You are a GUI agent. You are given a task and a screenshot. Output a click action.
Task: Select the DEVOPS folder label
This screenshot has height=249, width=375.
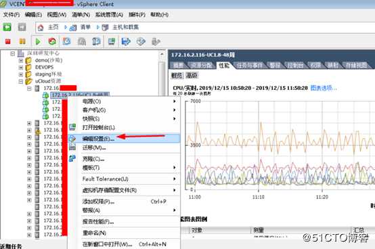[44, 68]
